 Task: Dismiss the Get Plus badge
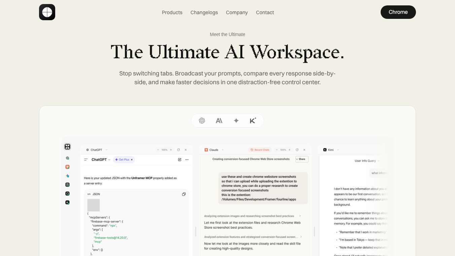pyautogui.click(x=132, y=160)
